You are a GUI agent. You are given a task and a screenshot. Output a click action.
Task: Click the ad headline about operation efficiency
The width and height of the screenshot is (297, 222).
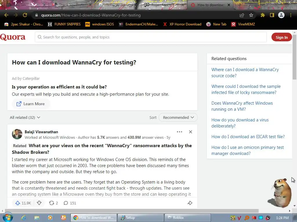59,87
